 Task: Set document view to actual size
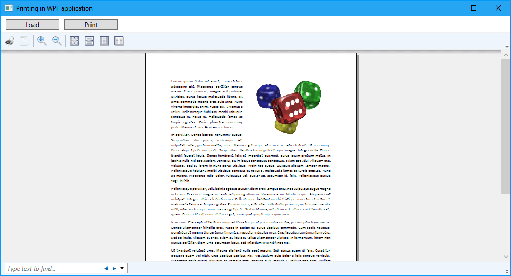75,41
